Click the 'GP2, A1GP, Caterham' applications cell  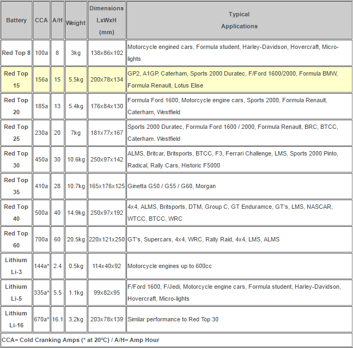(x=239, y=79)
